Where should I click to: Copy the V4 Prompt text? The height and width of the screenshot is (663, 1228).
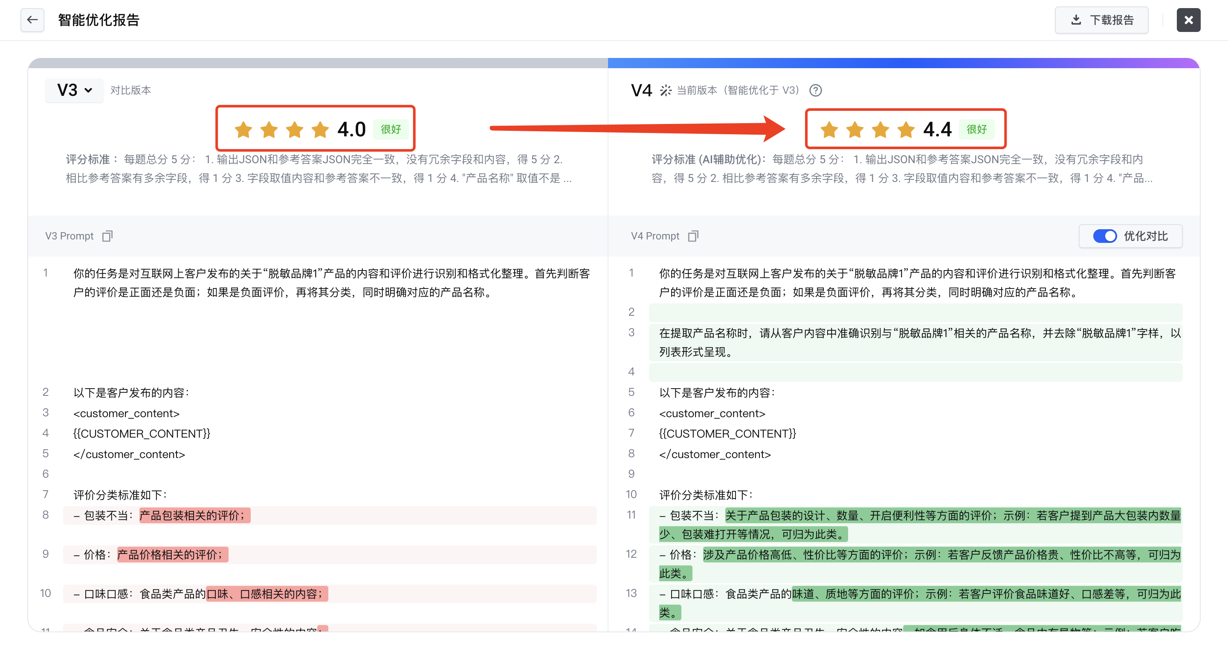pyautogui.click(x=693, y=236)
